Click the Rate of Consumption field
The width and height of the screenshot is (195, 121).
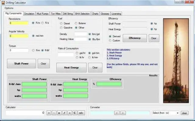pyautogui.click(x=66, y=55)
